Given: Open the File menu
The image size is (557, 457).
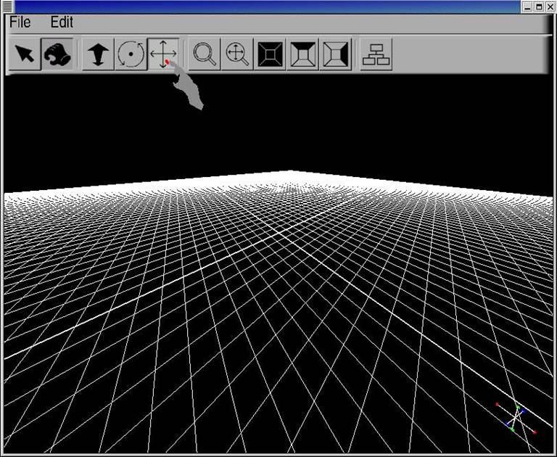Looking at the screenshot, I should point(20,22).
